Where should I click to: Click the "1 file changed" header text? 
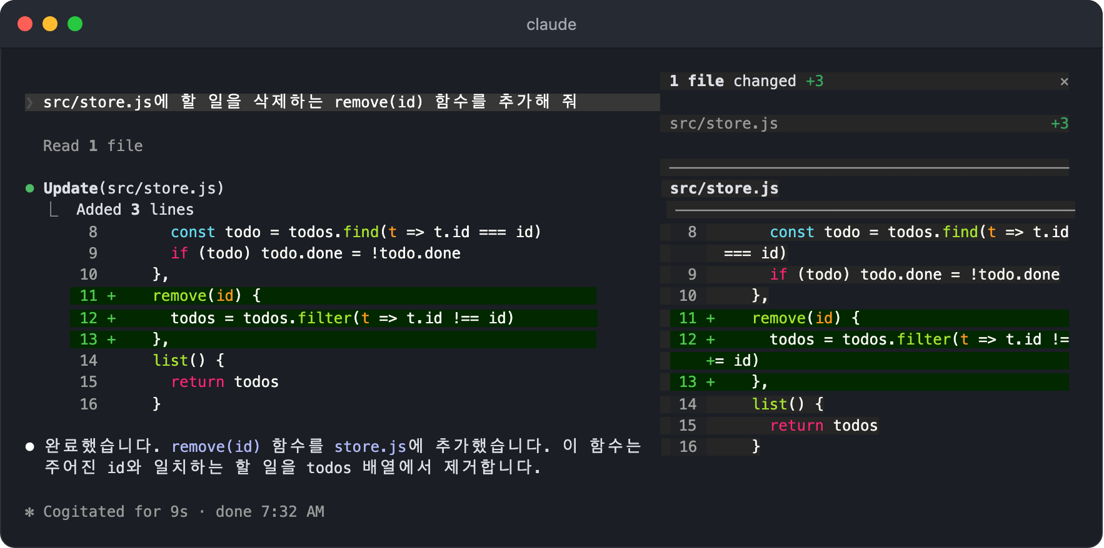point(733,81)
